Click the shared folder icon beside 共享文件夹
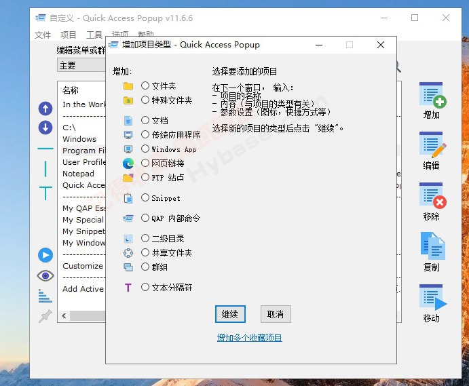 [x=128, y=253]
